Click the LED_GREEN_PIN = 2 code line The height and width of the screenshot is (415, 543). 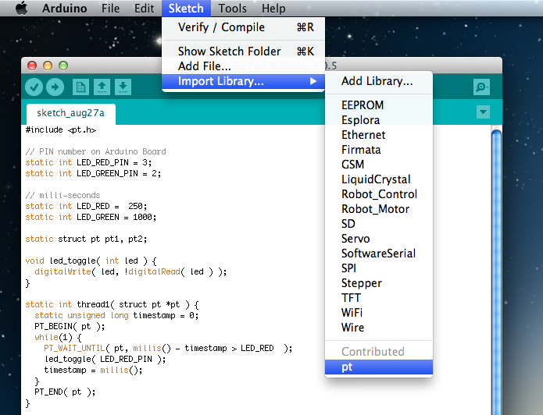93,174
